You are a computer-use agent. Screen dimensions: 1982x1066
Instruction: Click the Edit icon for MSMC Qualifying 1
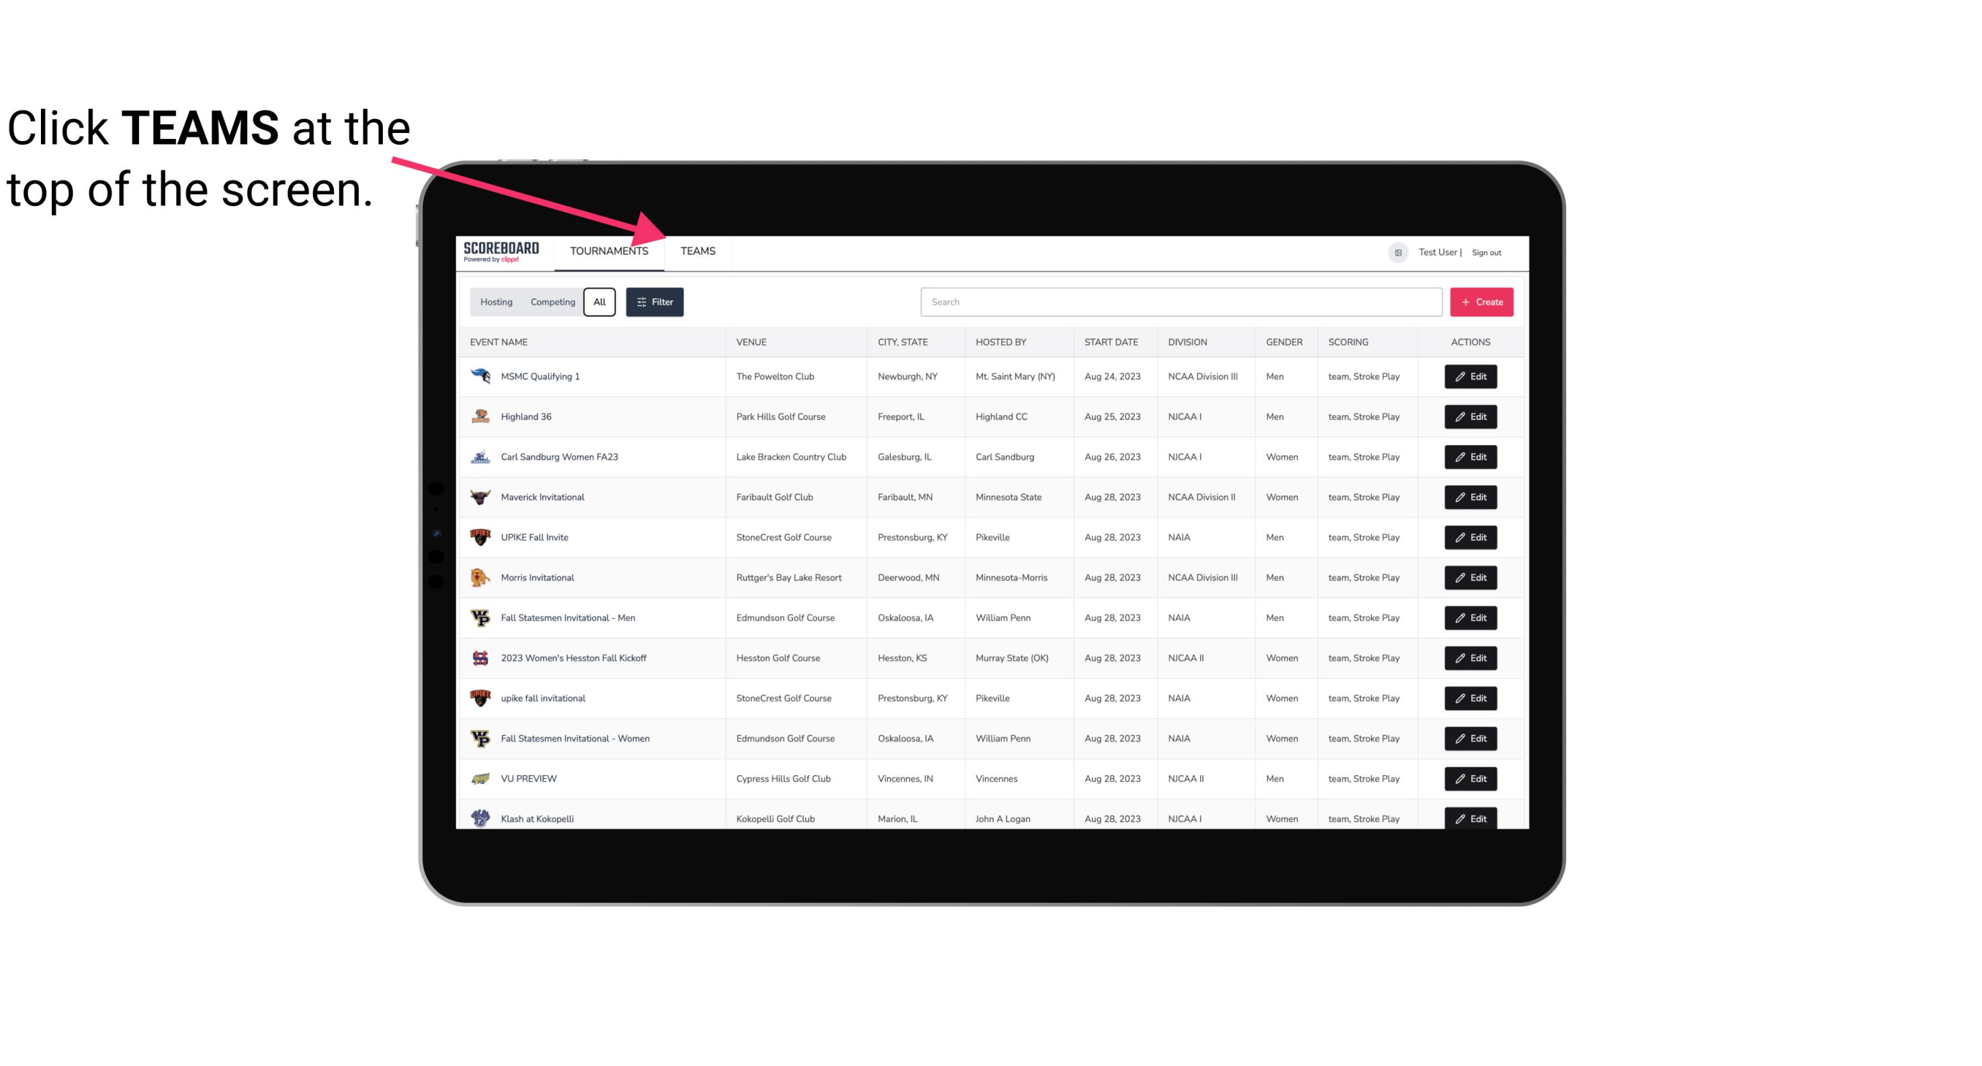(x=1471, y=377)
